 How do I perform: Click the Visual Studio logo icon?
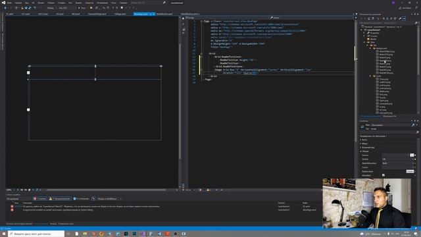click(x=3, y=3)
